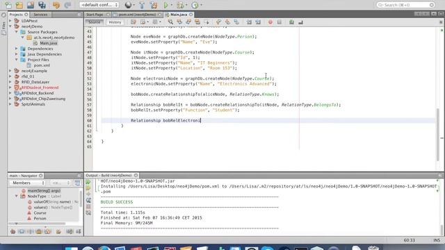Click the Stop Macro Recording icon
The height and width of the screenshot is (250, 445).
click(280, 22)
